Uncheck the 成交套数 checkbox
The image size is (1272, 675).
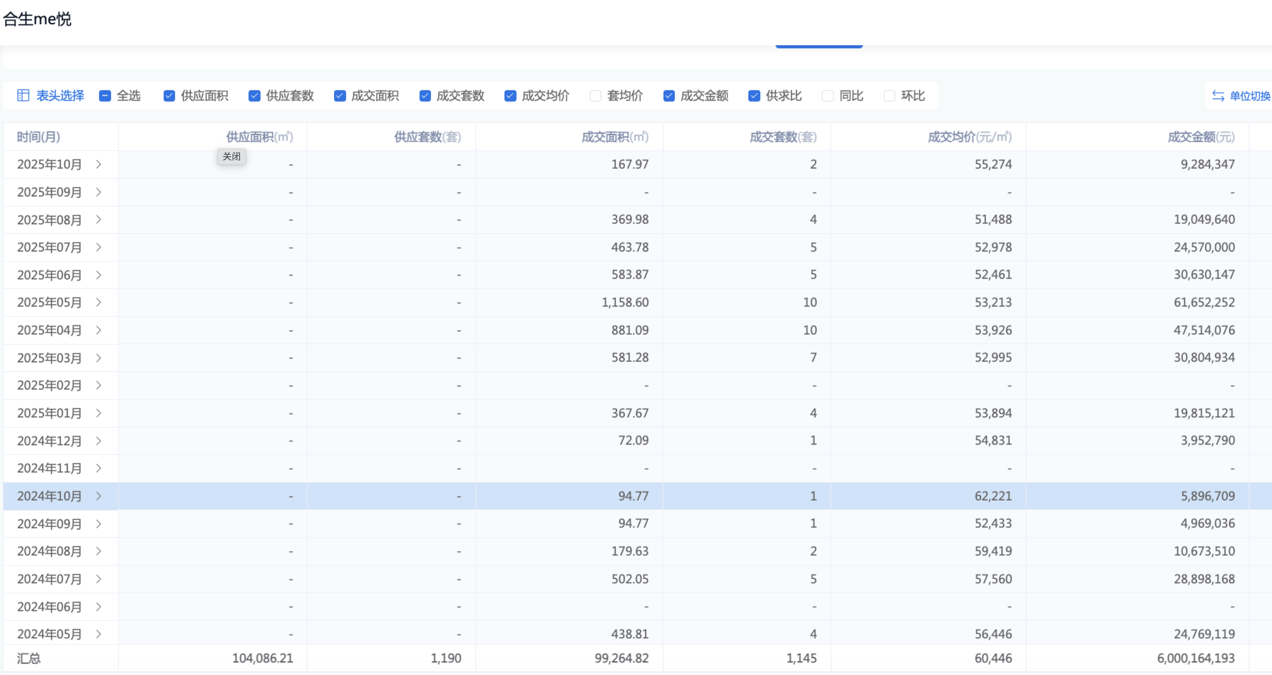pos(425,96)
